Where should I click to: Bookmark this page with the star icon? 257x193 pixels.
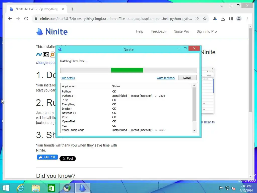(x=205, y=19)
